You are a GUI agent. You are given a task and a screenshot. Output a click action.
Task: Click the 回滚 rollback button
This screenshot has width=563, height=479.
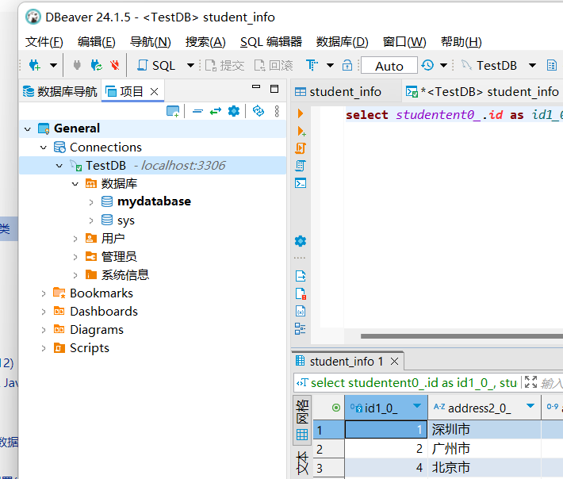(x=274, y=65)
